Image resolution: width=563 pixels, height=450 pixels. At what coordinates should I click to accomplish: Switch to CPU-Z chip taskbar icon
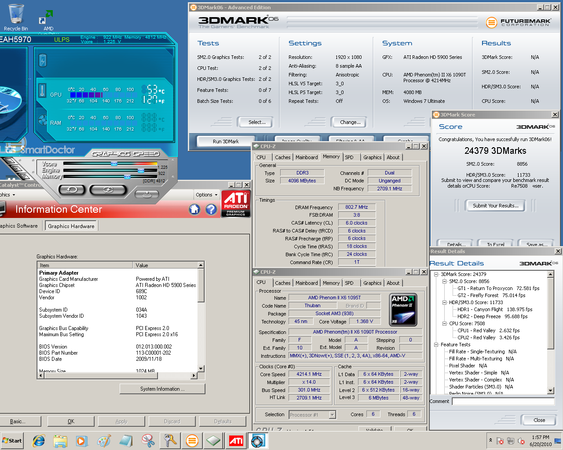pos(214,440)
